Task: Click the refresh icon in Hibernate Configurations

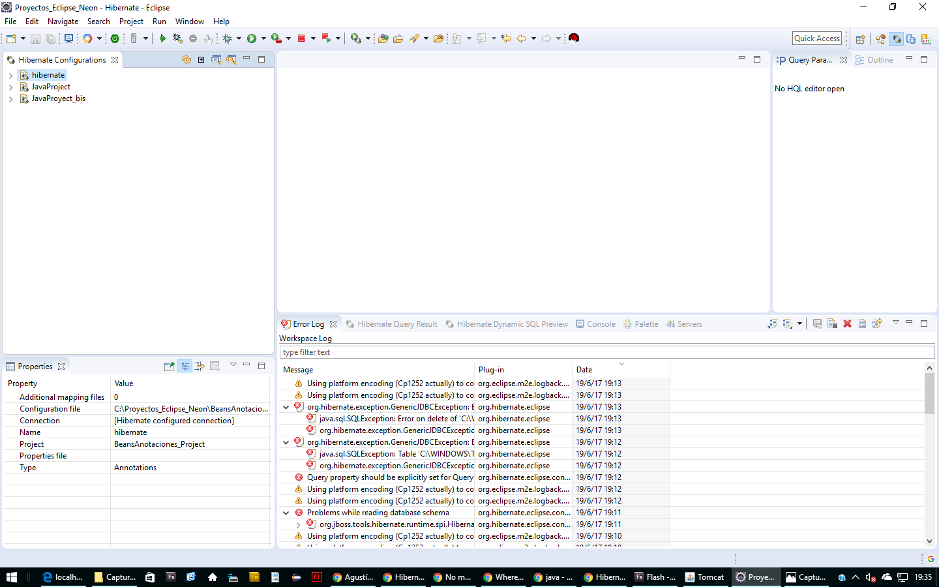Action: click(x=186, y=59)
